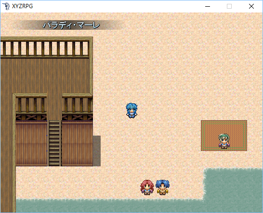The image size is (263, 213).
Task: Click the disabled maximize button
Action: pos(229,6)
